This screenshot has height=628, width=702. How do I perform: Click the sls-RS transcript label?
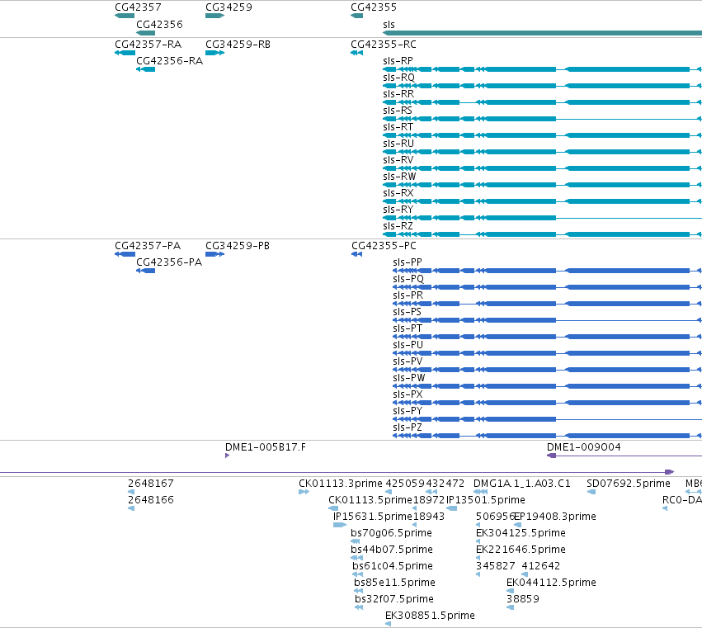398,111
